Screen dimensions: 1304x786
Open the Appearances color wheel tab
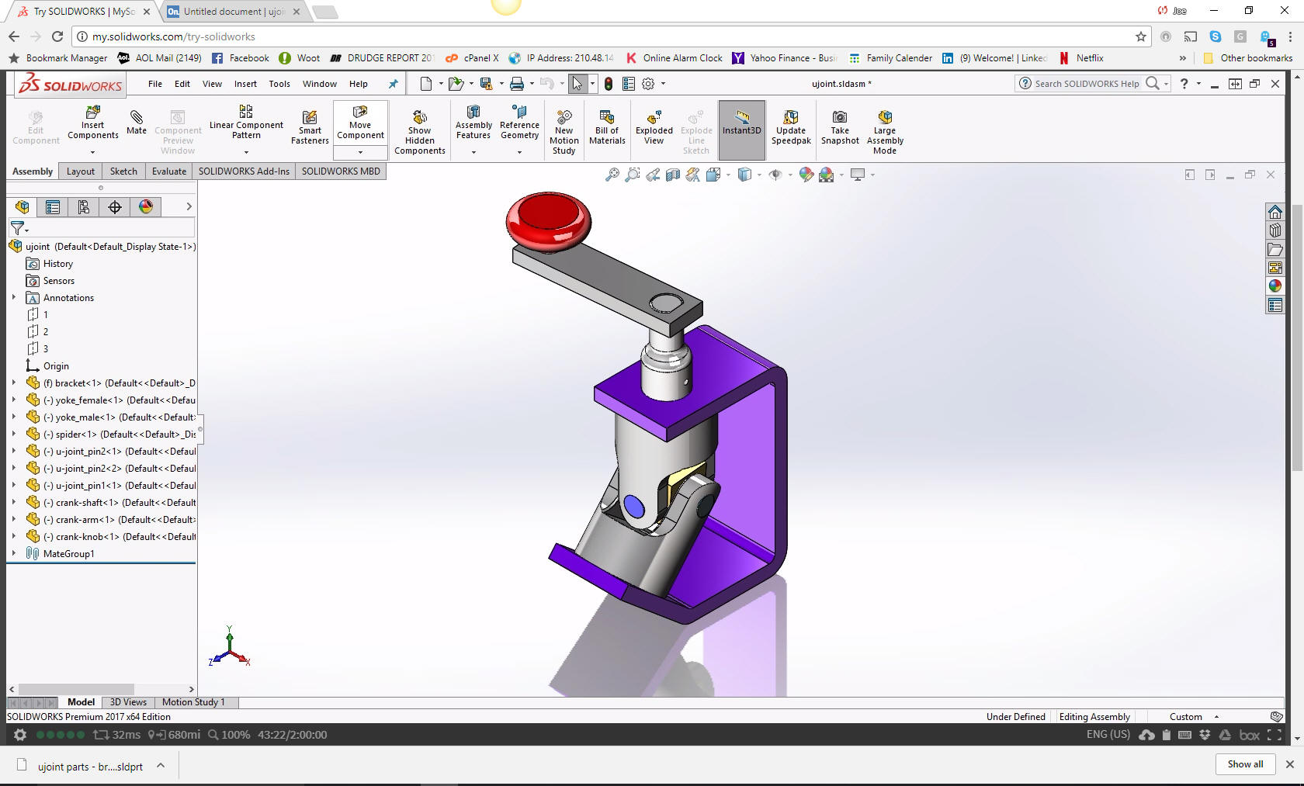(146, 206)
